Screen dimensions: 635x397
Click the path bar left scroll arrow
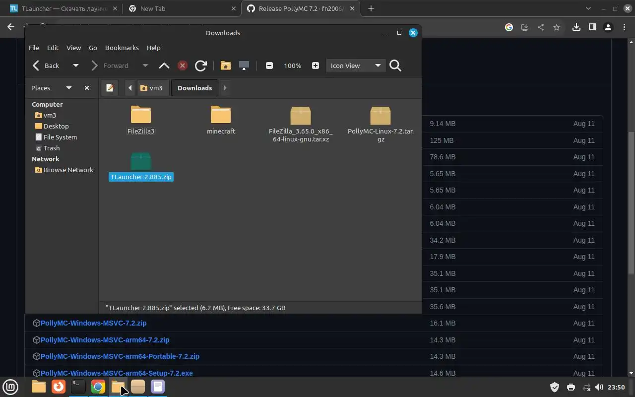[130, 88]
